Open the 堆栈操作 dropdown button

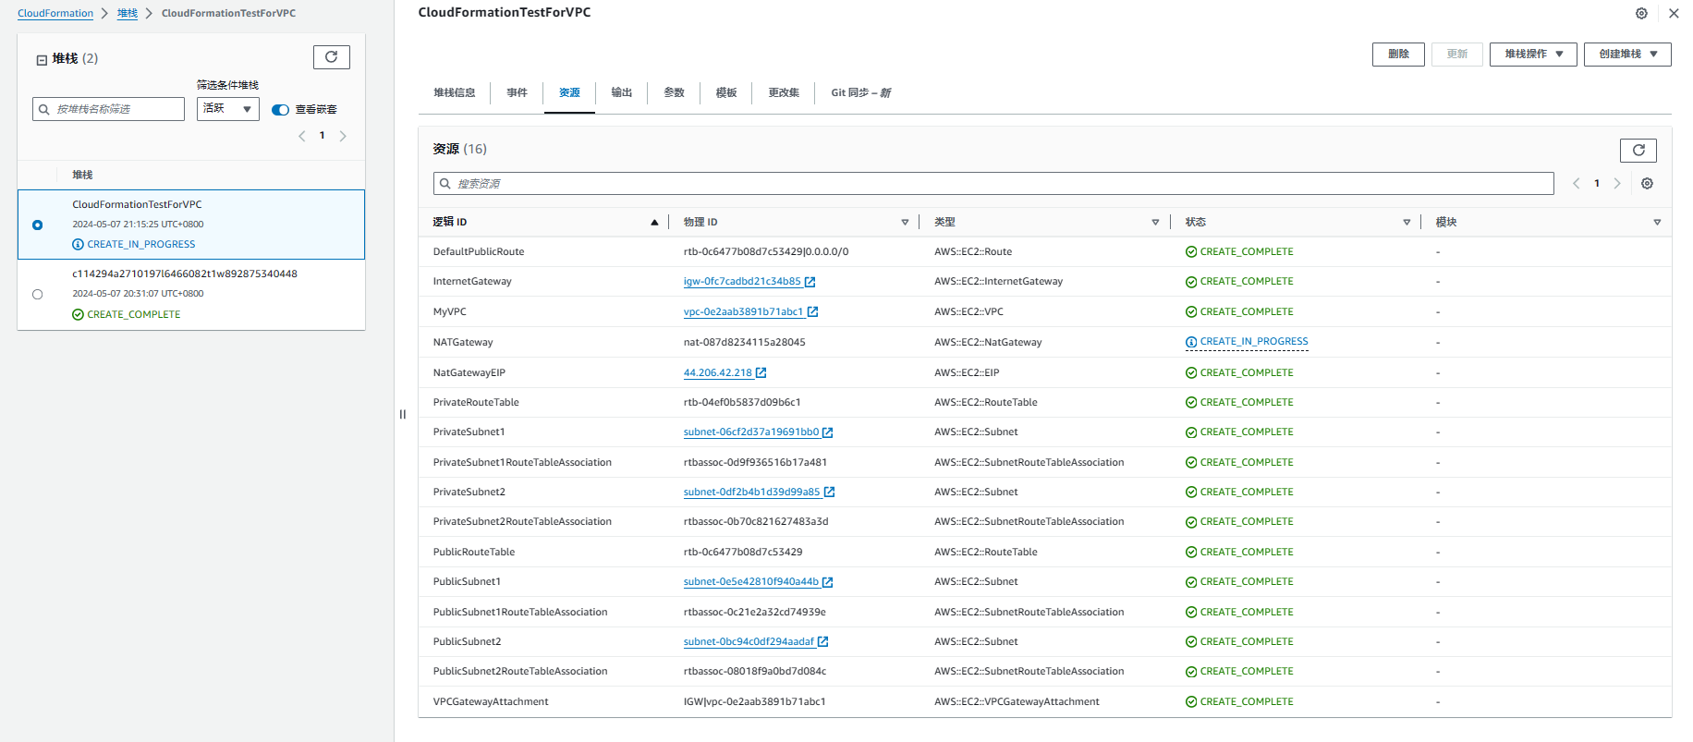(1533, 55)
